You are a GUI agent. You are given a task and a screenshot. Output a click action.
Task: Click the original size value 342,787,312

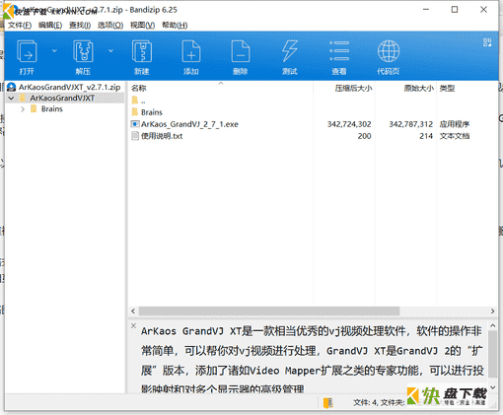click(411, 124)
